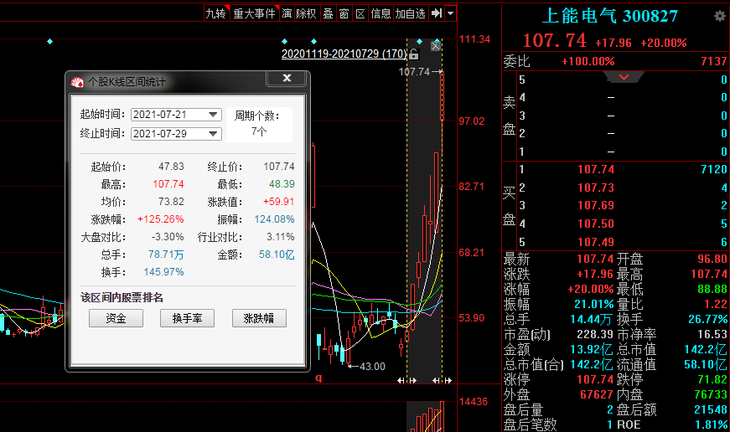The height and width of the screenshot is (432, 730).
Task: Click the 市净率 value 16.53
Action: coord(712,334)
